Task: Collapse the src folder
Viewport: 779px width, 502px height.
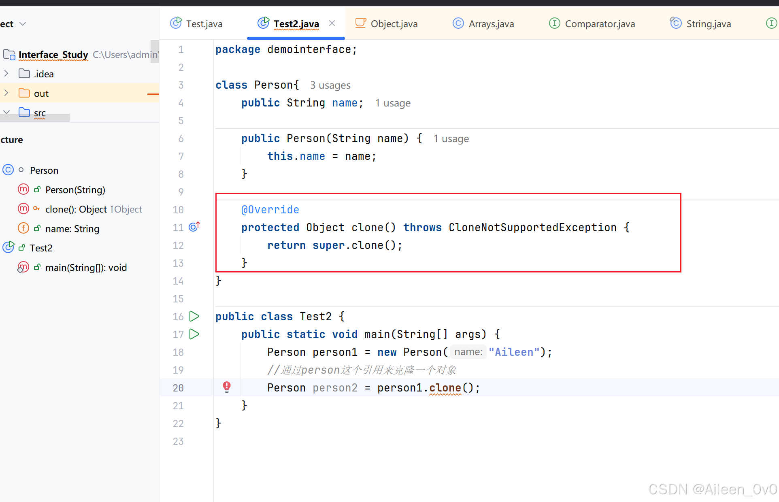Action: 6,112
